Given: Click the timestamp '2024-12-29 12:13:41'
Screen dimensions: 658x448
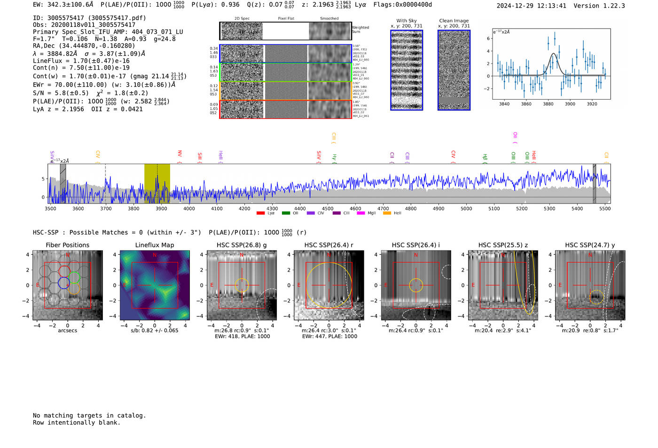Looking at the screenshot, I should tap(532, 6).
